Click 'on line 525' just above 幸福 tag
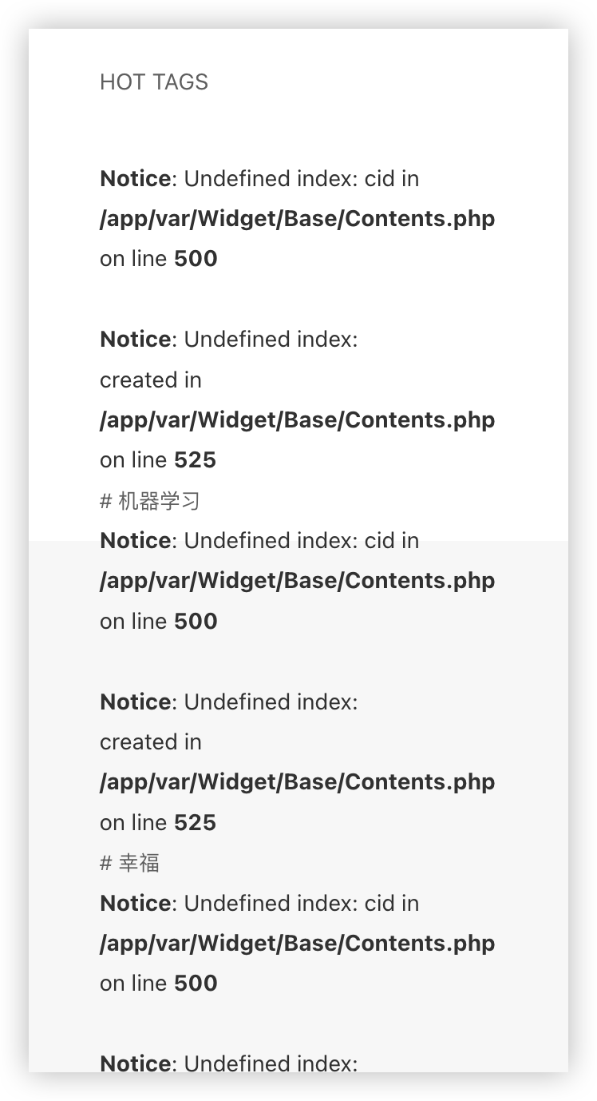Image resolution: width=597 pixels, height=1101 pixels. pyautogui.click(x=158, y=823)
